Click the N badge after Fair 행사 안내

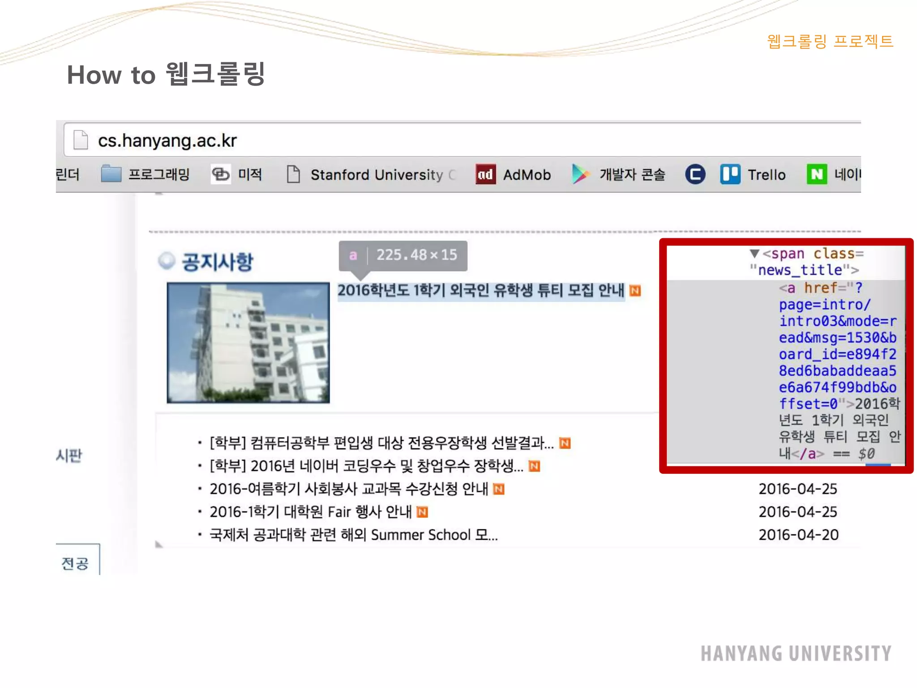(422, 512)
